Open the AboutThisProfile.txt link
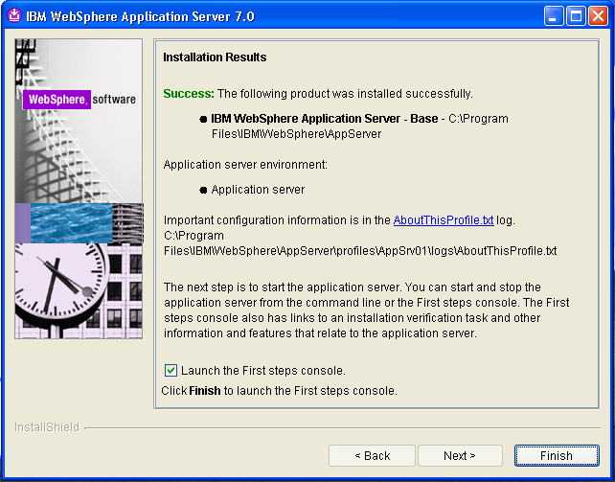 (x=444, y=220)
